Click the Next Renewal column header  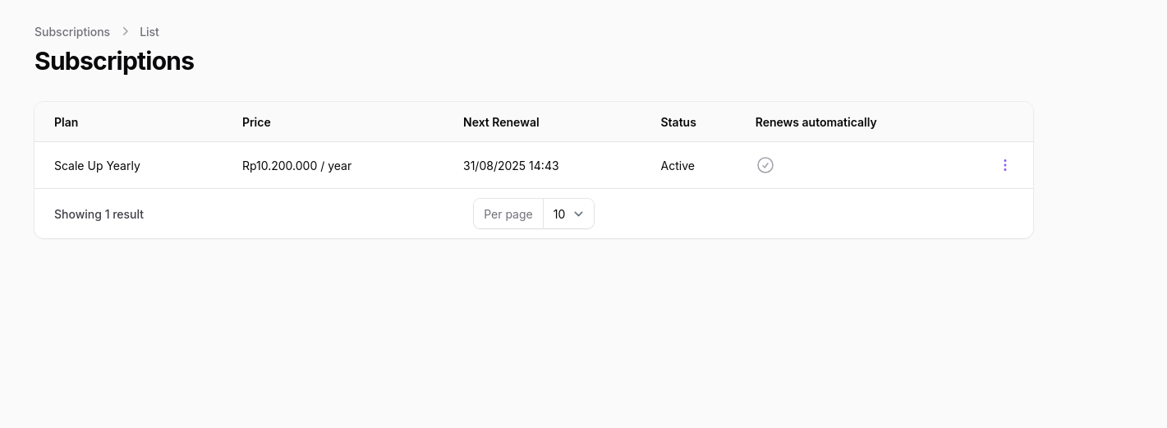501,122
